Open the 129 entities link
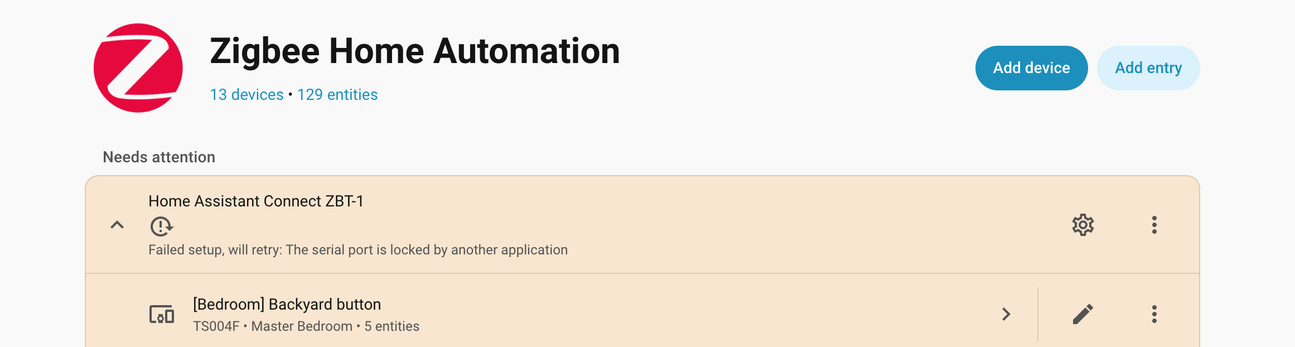 [337, 95]
